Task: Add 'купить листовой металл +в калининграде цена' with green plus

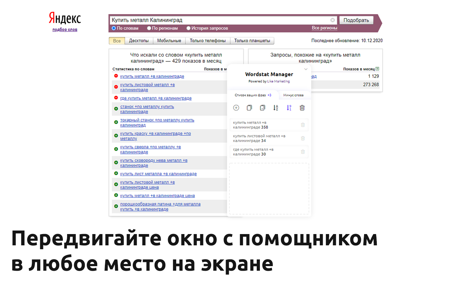Action: [116, 184]
